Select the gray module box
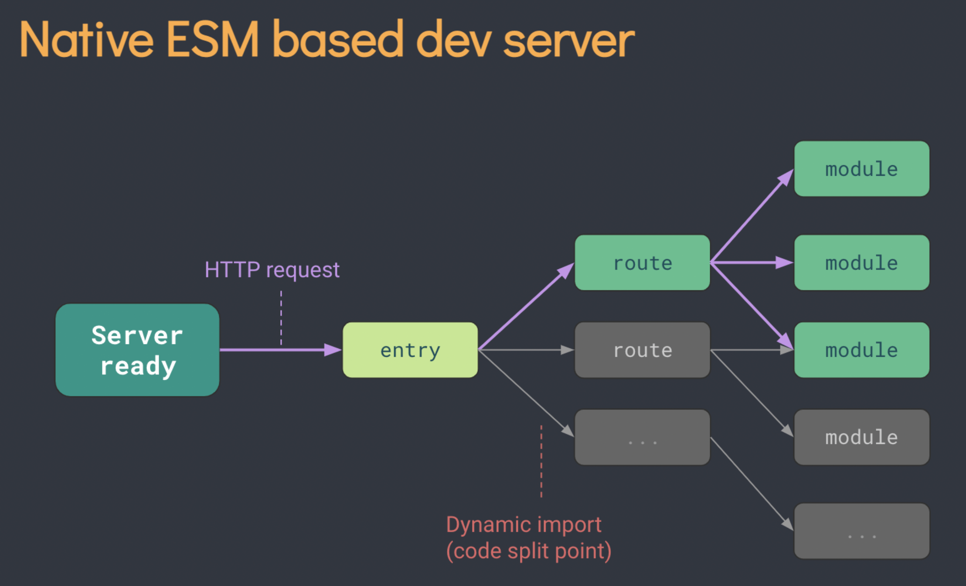The image size is (966, 586). 861,437
